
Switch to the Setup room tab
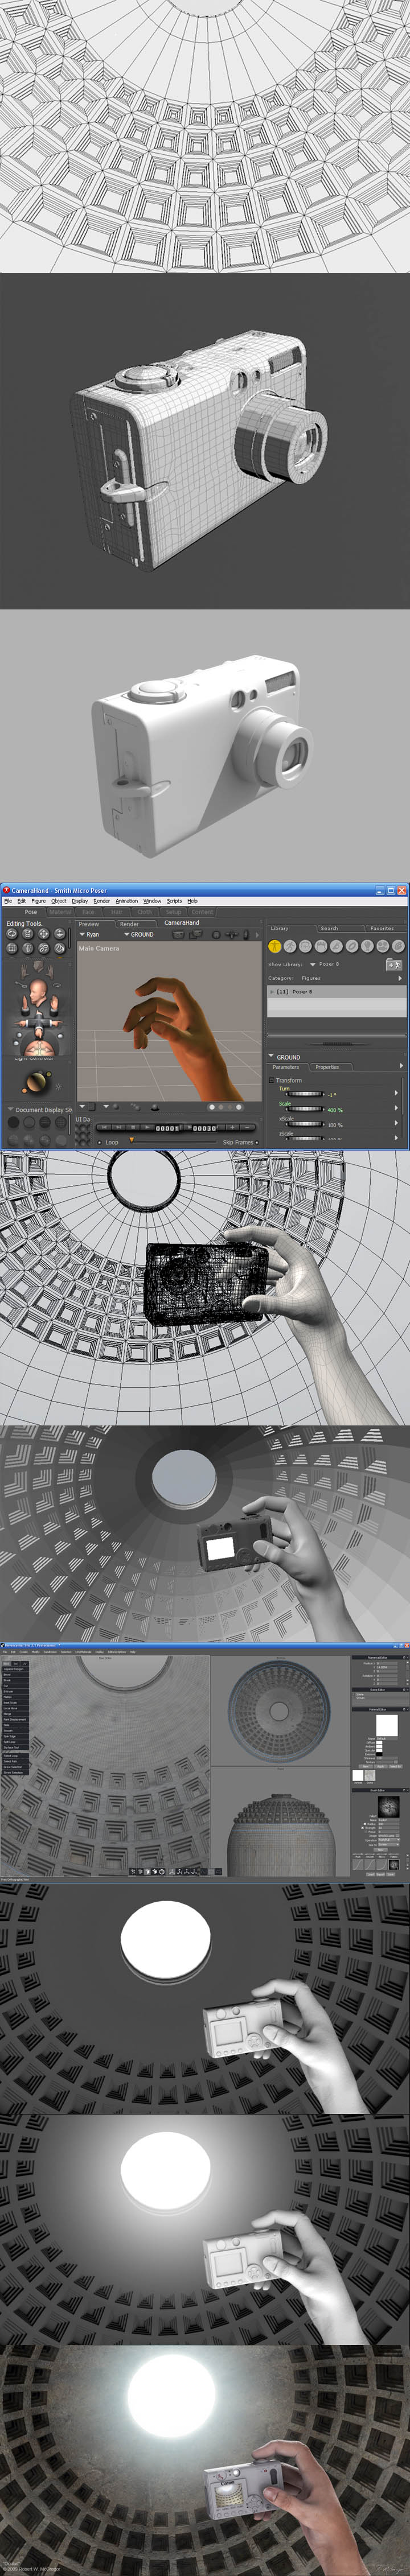point(173,912)
